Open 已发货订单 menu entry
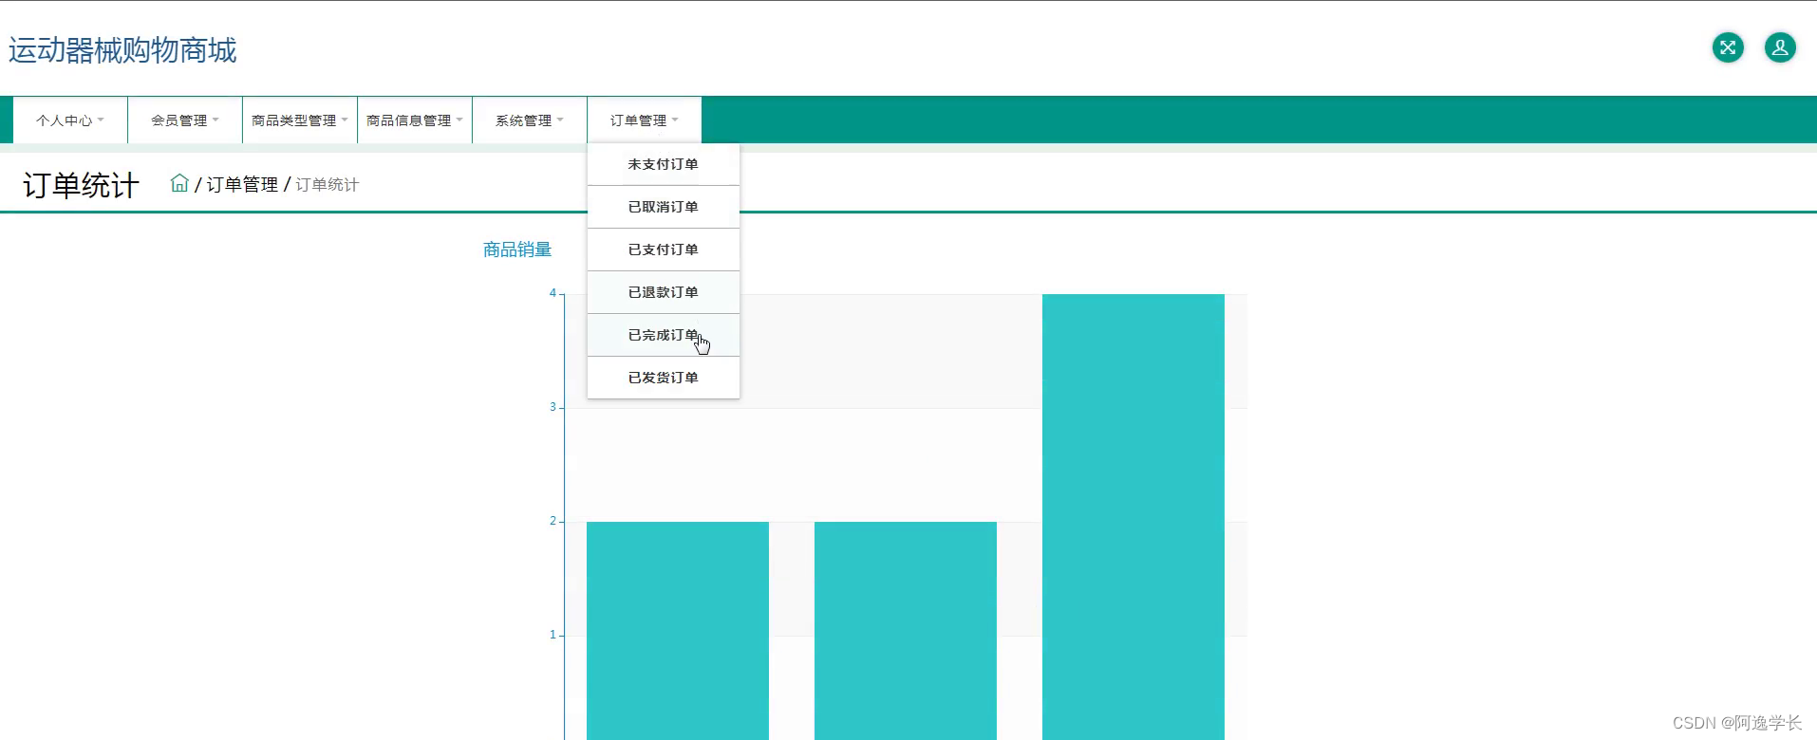This screenshot has width=1817, height=740. pyautogui.click(x=664, y=378)
